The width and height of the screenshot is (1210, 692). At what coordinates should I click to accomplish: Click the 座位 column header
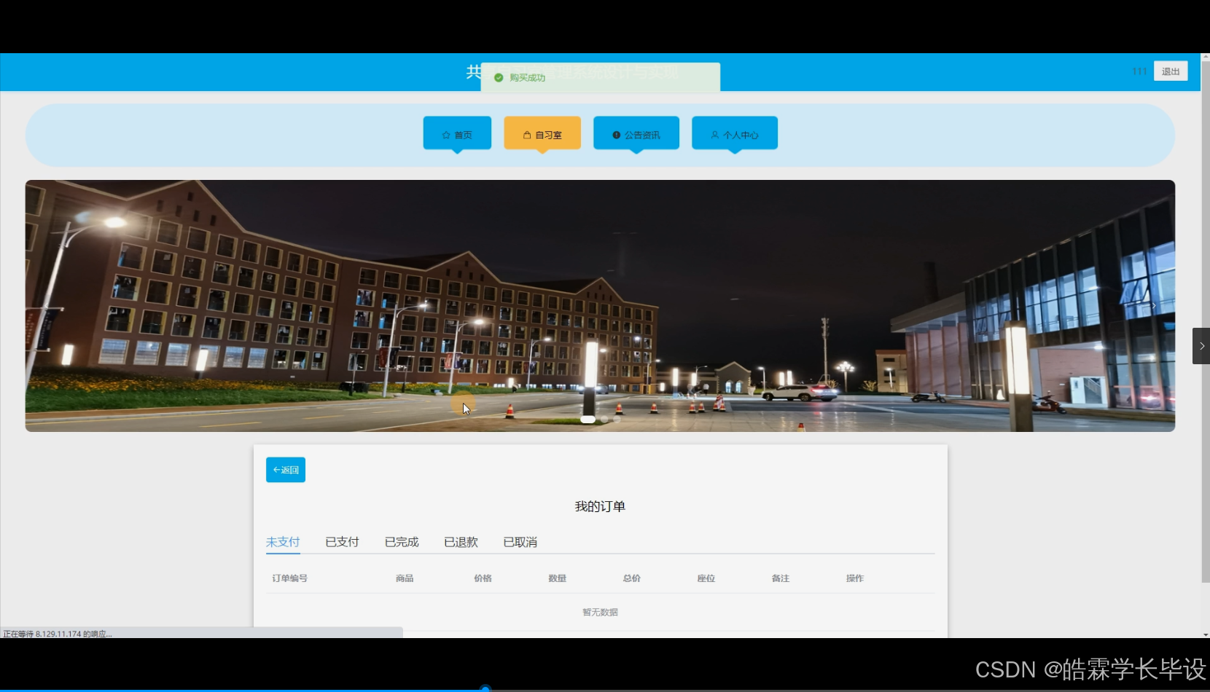(706, 578)
